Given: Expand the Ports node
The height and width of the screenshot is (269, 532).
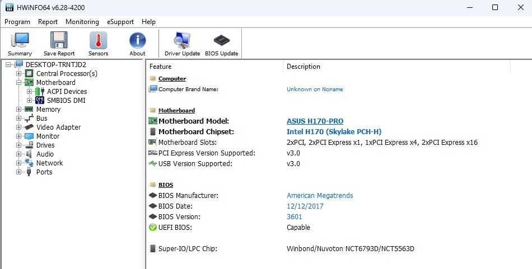Looking at the screenshot, I should (x=18, y=172).
